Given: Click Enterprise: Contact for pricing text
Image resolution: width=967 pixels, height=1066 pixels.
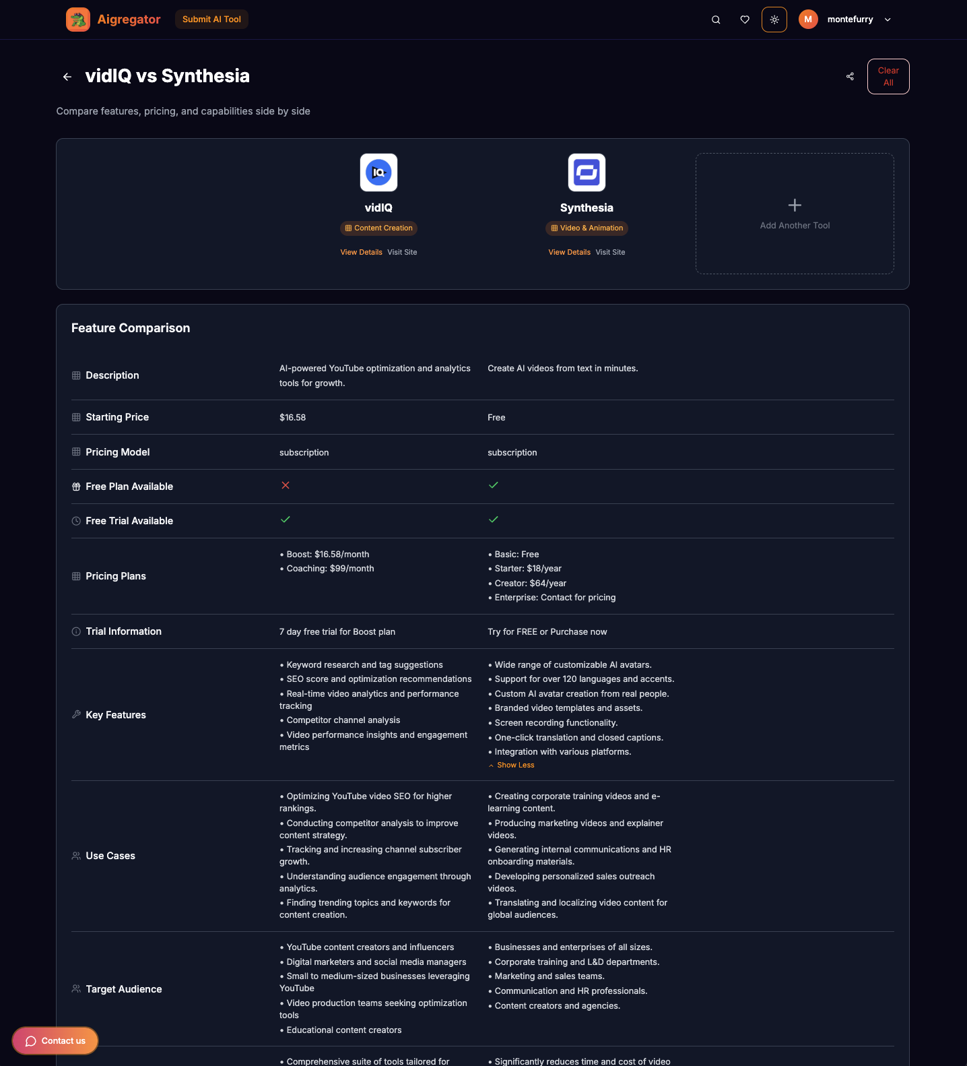Looking at the screenshot, I should point(552,598).
